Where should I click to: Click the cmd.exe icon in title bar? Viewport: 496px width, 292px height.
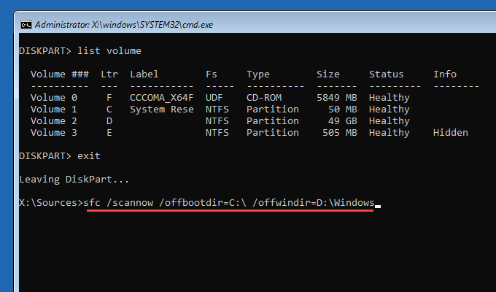[26, 23]
